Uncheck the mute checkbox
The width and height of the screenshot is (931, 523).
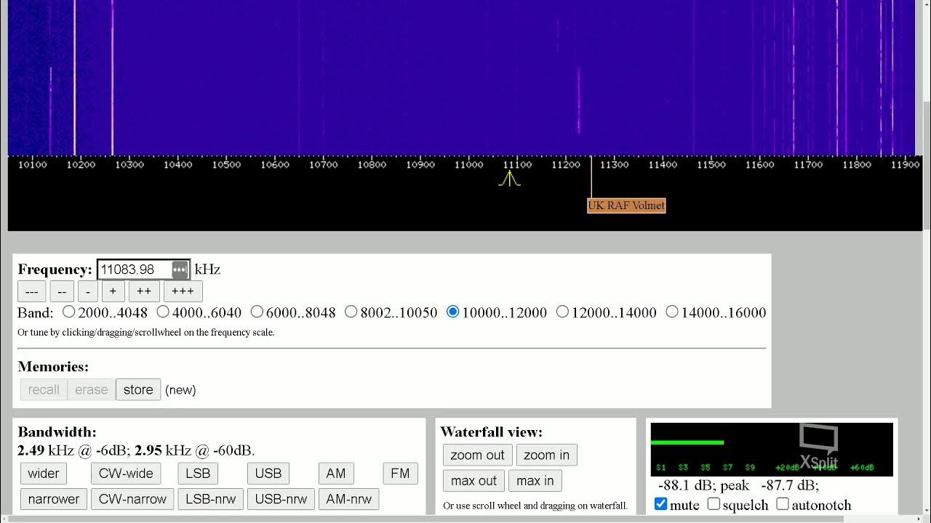tap(660, 504)
